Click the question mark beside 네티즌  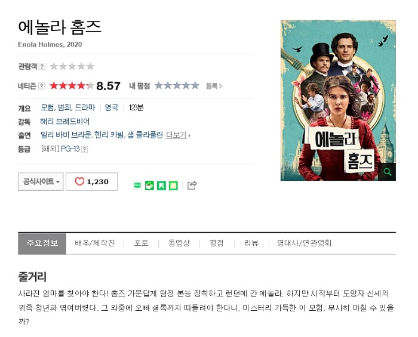point(42,86)
